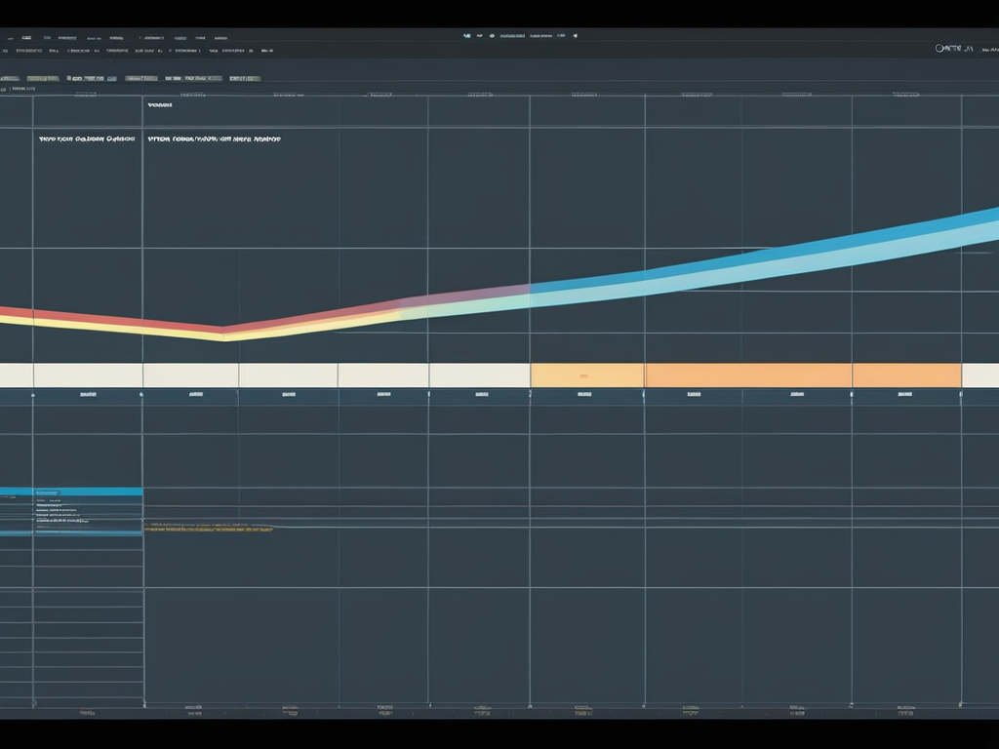The width and height of the screenshot is (999, 749).
Task: Click the bold white heading in the first column
Action: coord(86,139)
